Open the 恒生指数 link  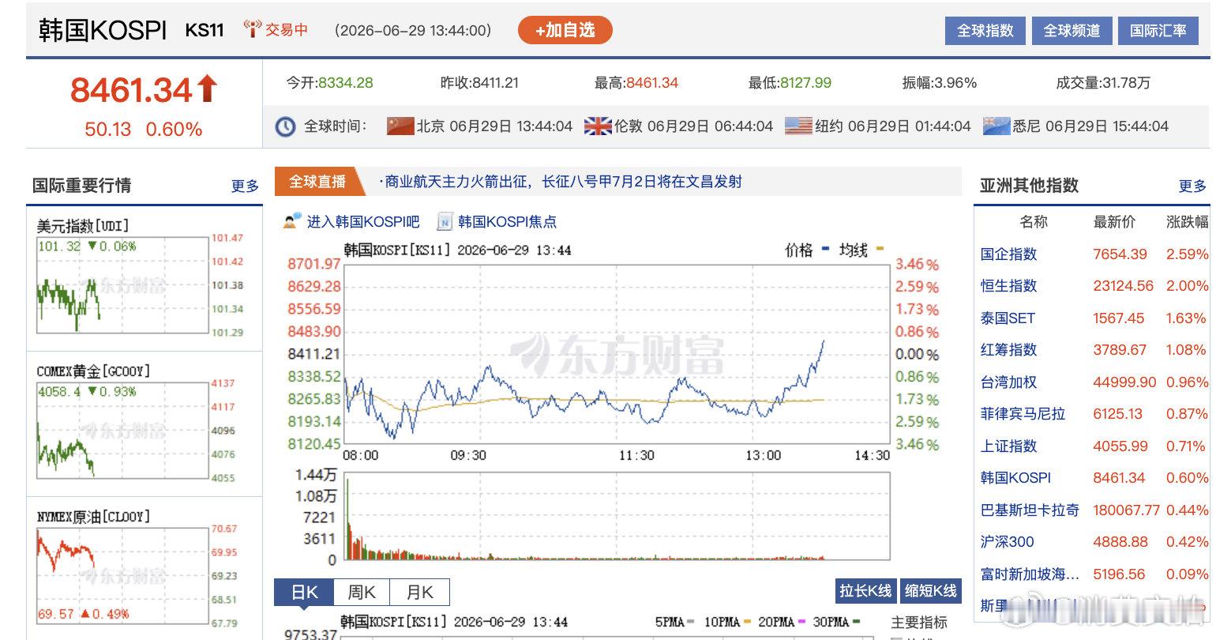(1008, 286)
